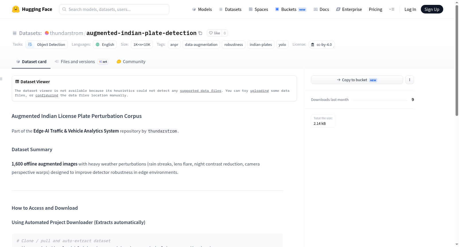Open the Buckets nav item
The width and height of the screenshot is (459, 247).
(291, 9)
